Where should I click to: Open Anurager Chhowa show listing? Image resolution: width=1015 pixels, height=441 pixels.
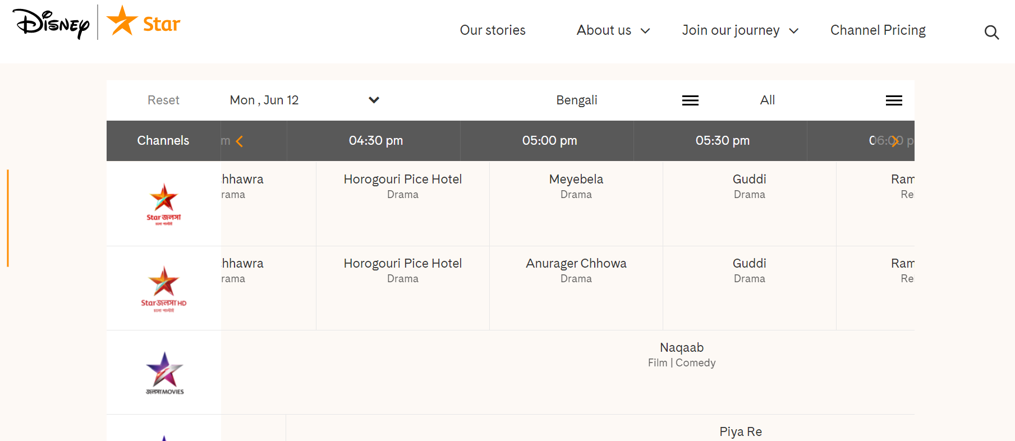(x=576, y=270)
